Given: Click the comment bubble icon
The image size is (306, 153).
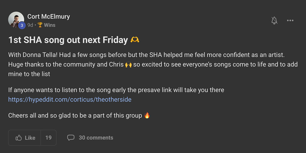Looking at the screenshot, I should (x=71, y=138).
